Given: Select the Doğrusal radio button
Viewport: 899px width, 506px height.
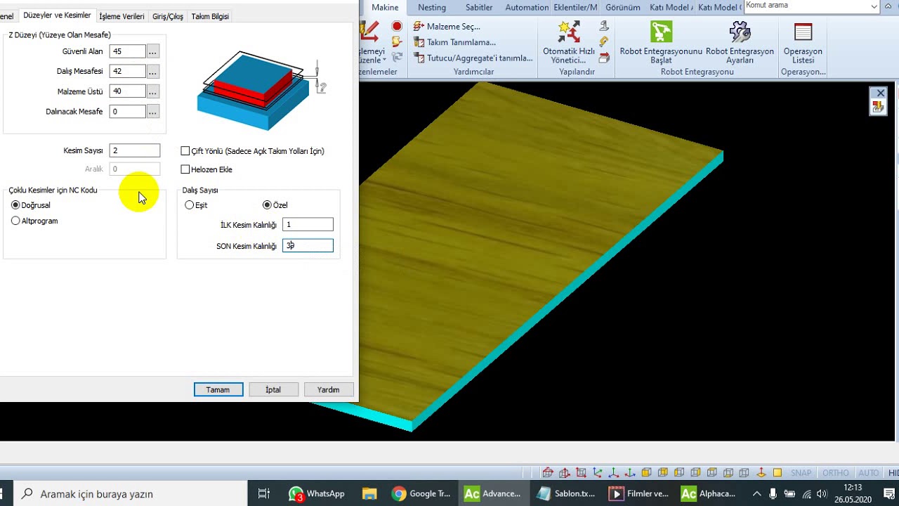Looking at the screenshot, I should pos(15,205).
